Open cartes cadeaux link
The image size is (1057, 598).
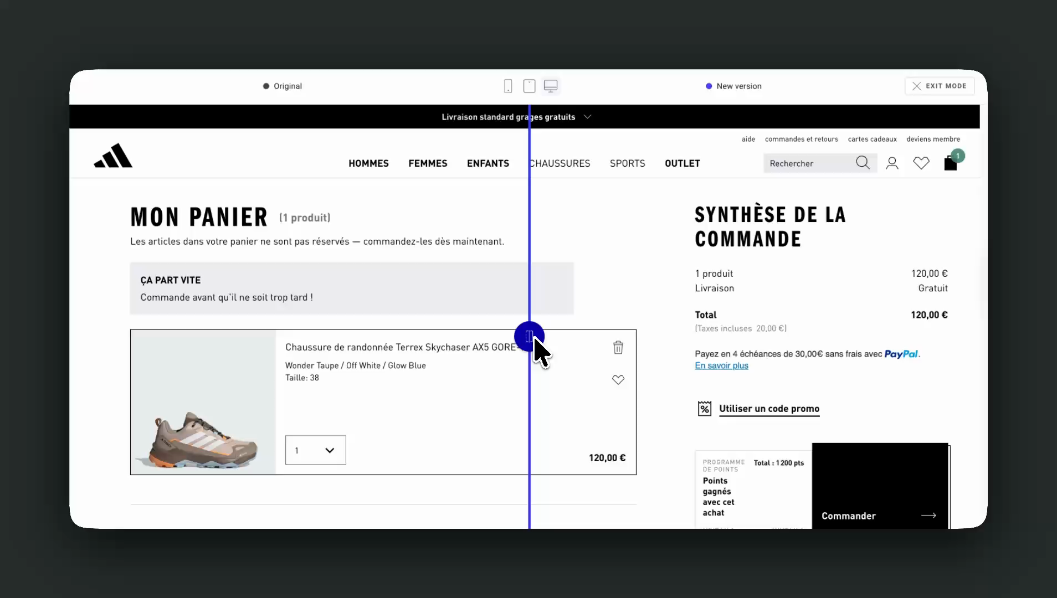pyautogui.click(x=872, y=139)
